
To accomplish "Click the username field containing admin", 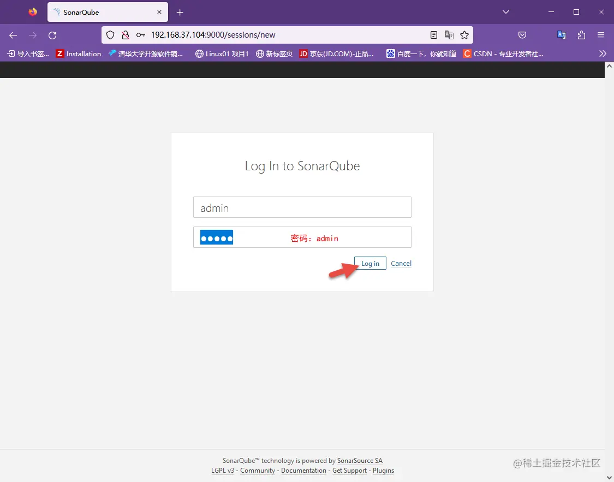I will tap(302, 207).
